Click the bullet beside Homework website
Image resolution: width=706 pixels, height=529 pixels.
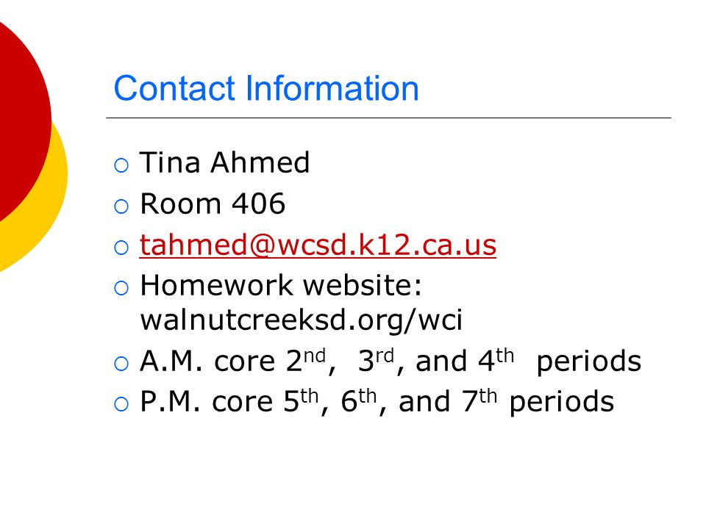point(121,288)
